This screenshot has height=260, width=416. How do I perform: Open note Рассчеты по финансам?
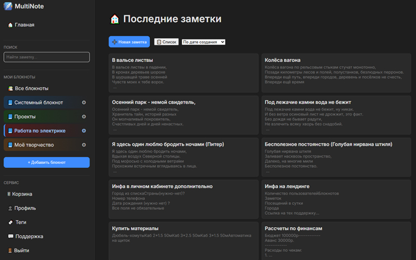336,241
